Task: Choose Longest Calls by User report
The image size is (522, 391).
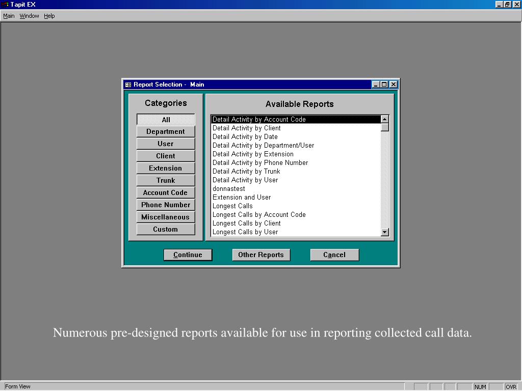Action: click(x=296, y=232)
